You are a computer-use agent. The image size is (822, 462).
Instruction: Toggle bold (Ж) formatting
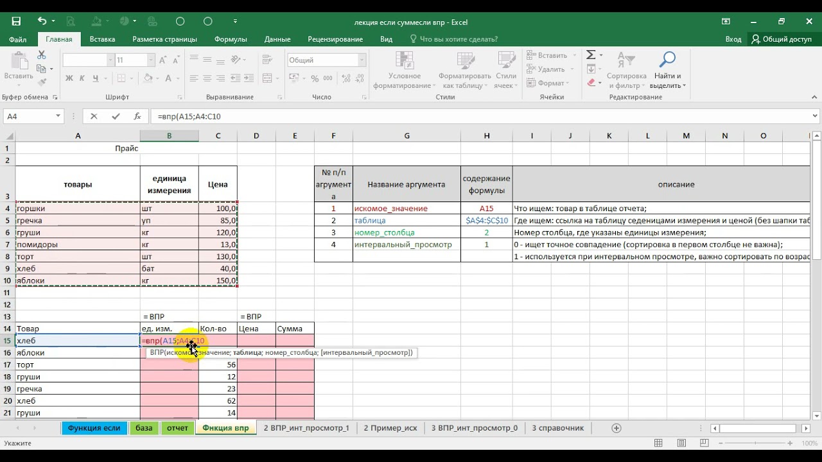[69, 78]
